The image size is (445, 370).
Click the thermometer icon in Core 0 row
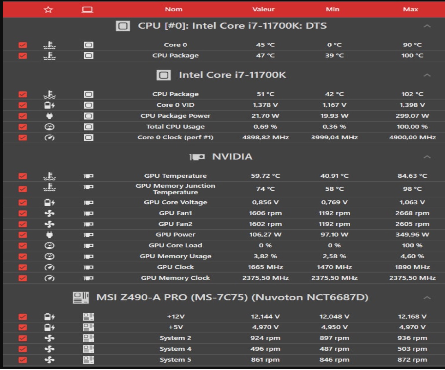50,45
